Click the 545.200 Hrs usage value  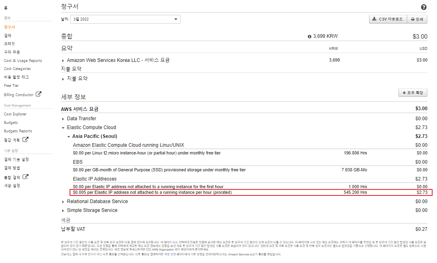[x=355, y=193]
